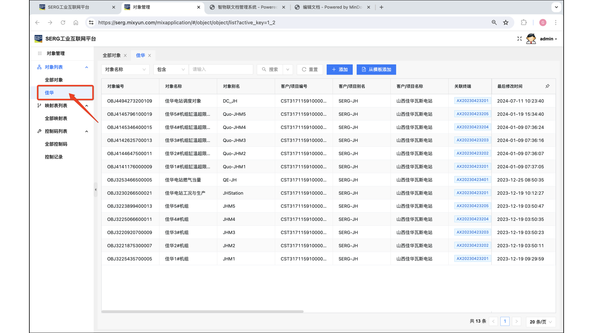Switch to the 全部对象 page tab
This screenshot has width=593, height=333.
point(111,55)
